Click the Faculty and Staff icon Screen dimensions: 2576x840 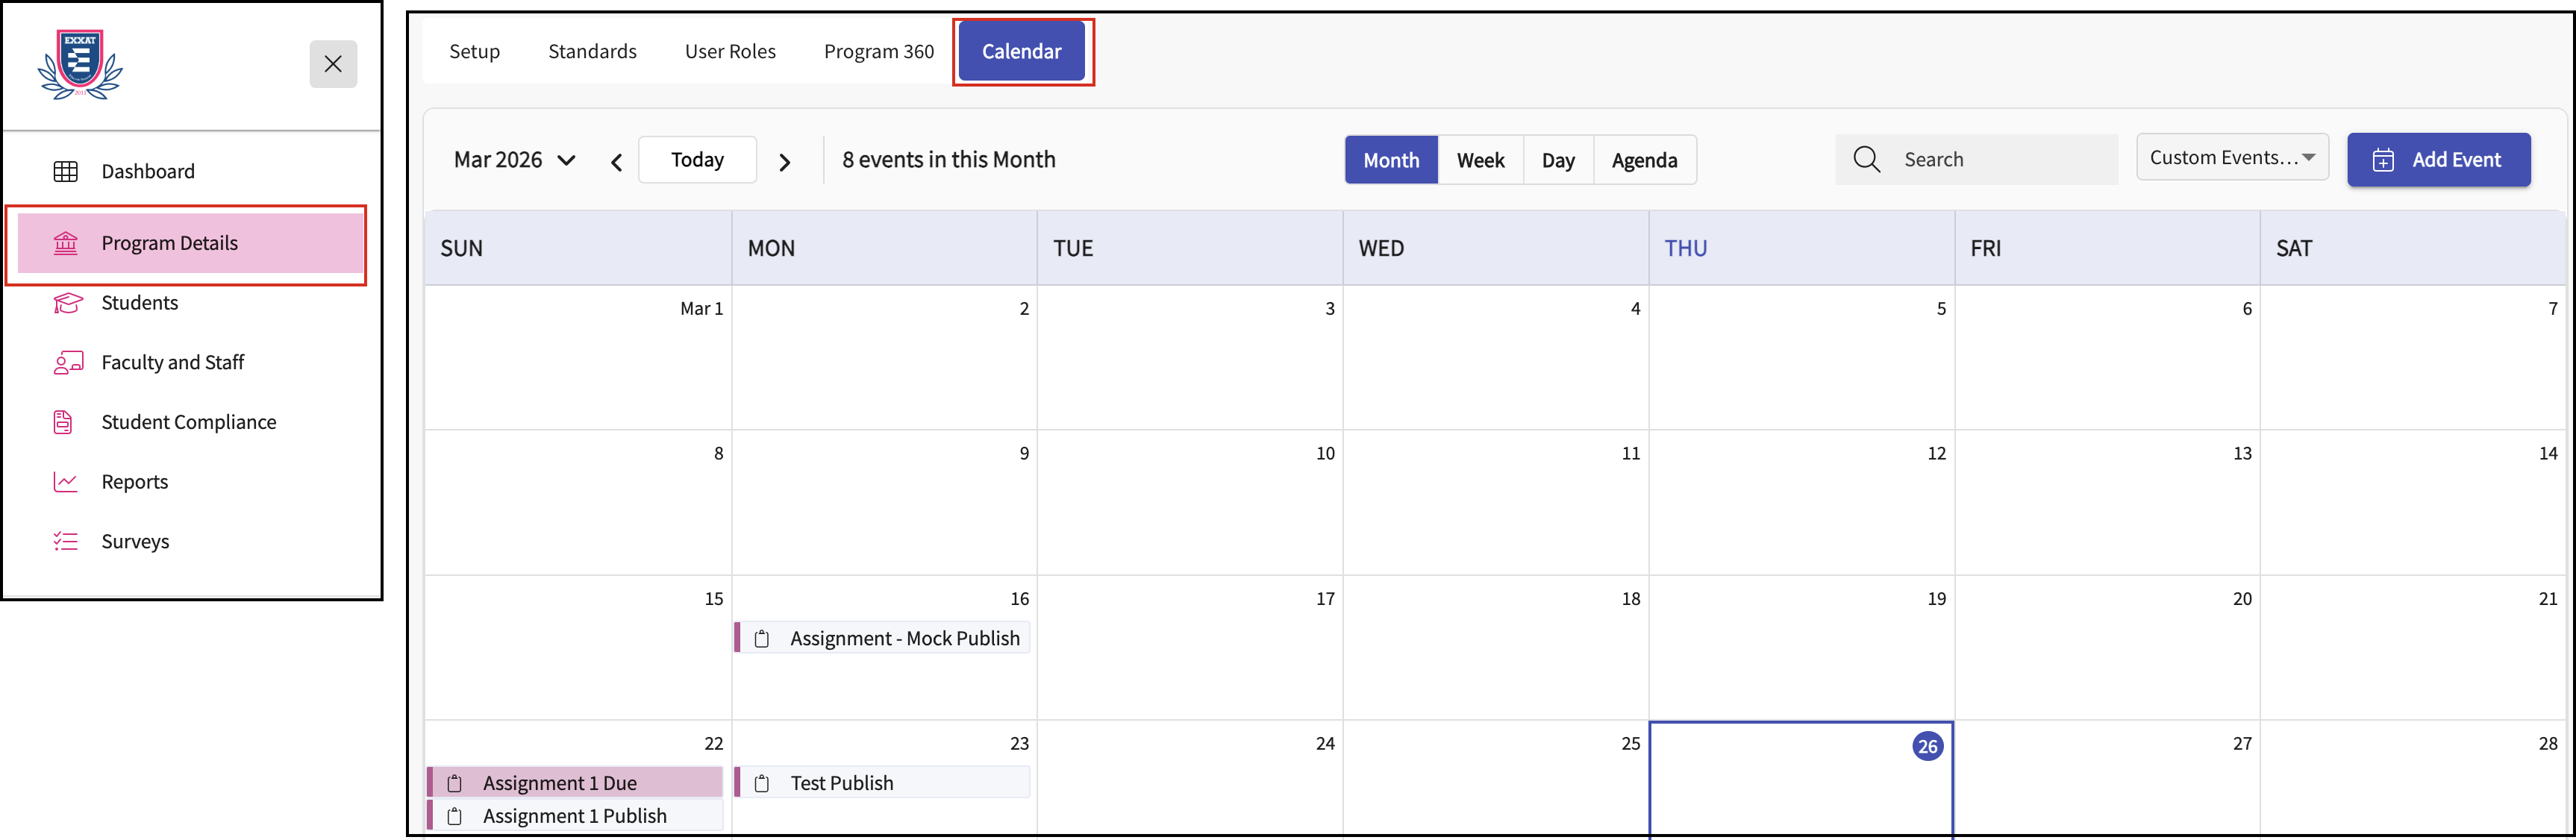67,363
